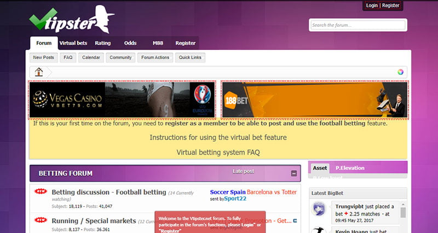Click the Trungvipbt username in Latest BigBet
This screenshot has width=438, height=233.
click(x=349, y=207)
